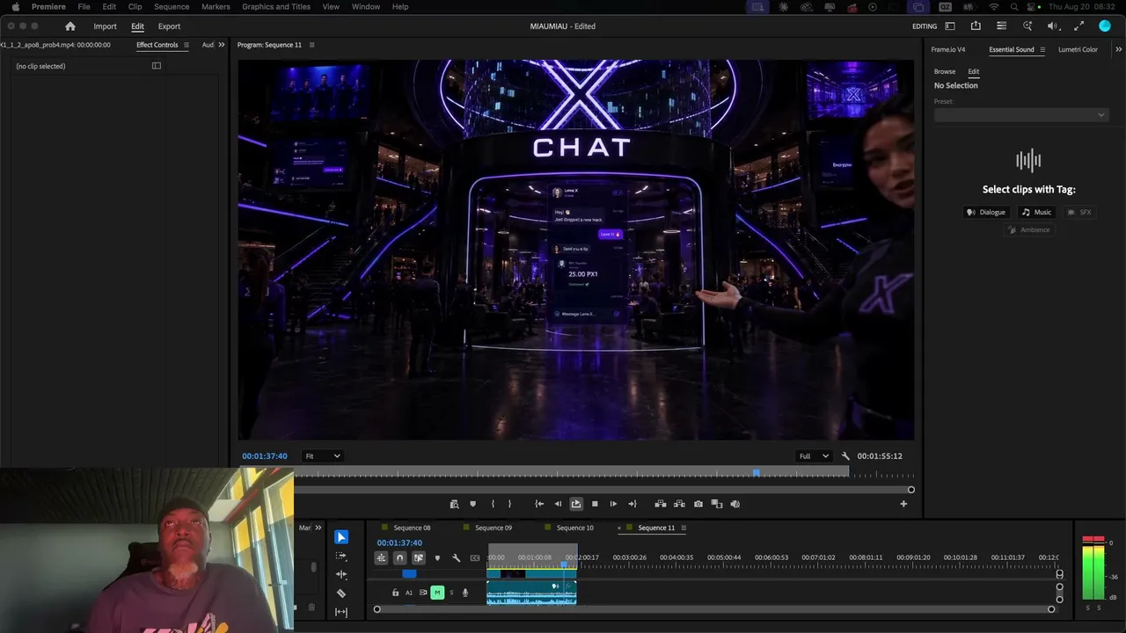The image size is (1126, 633).
Task: Toggle full screen video output
Action: click(x=1078, y=26)
